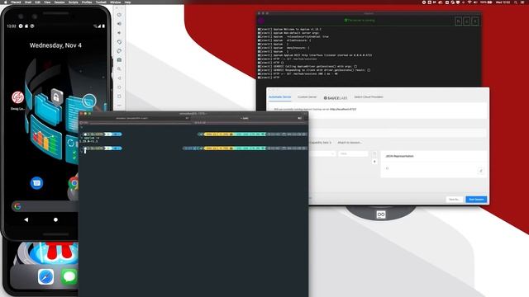Switch to Saved Capability Sets tab
Screen dimensions: 529x297
click(320, 143)
